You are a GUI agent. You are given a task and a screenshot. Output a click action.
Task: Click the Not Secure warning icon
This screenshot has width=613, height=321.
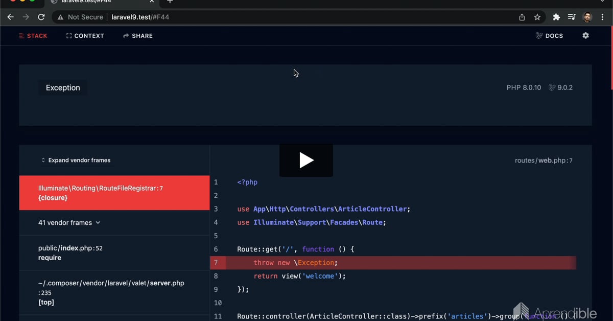[x=60, y=17]
